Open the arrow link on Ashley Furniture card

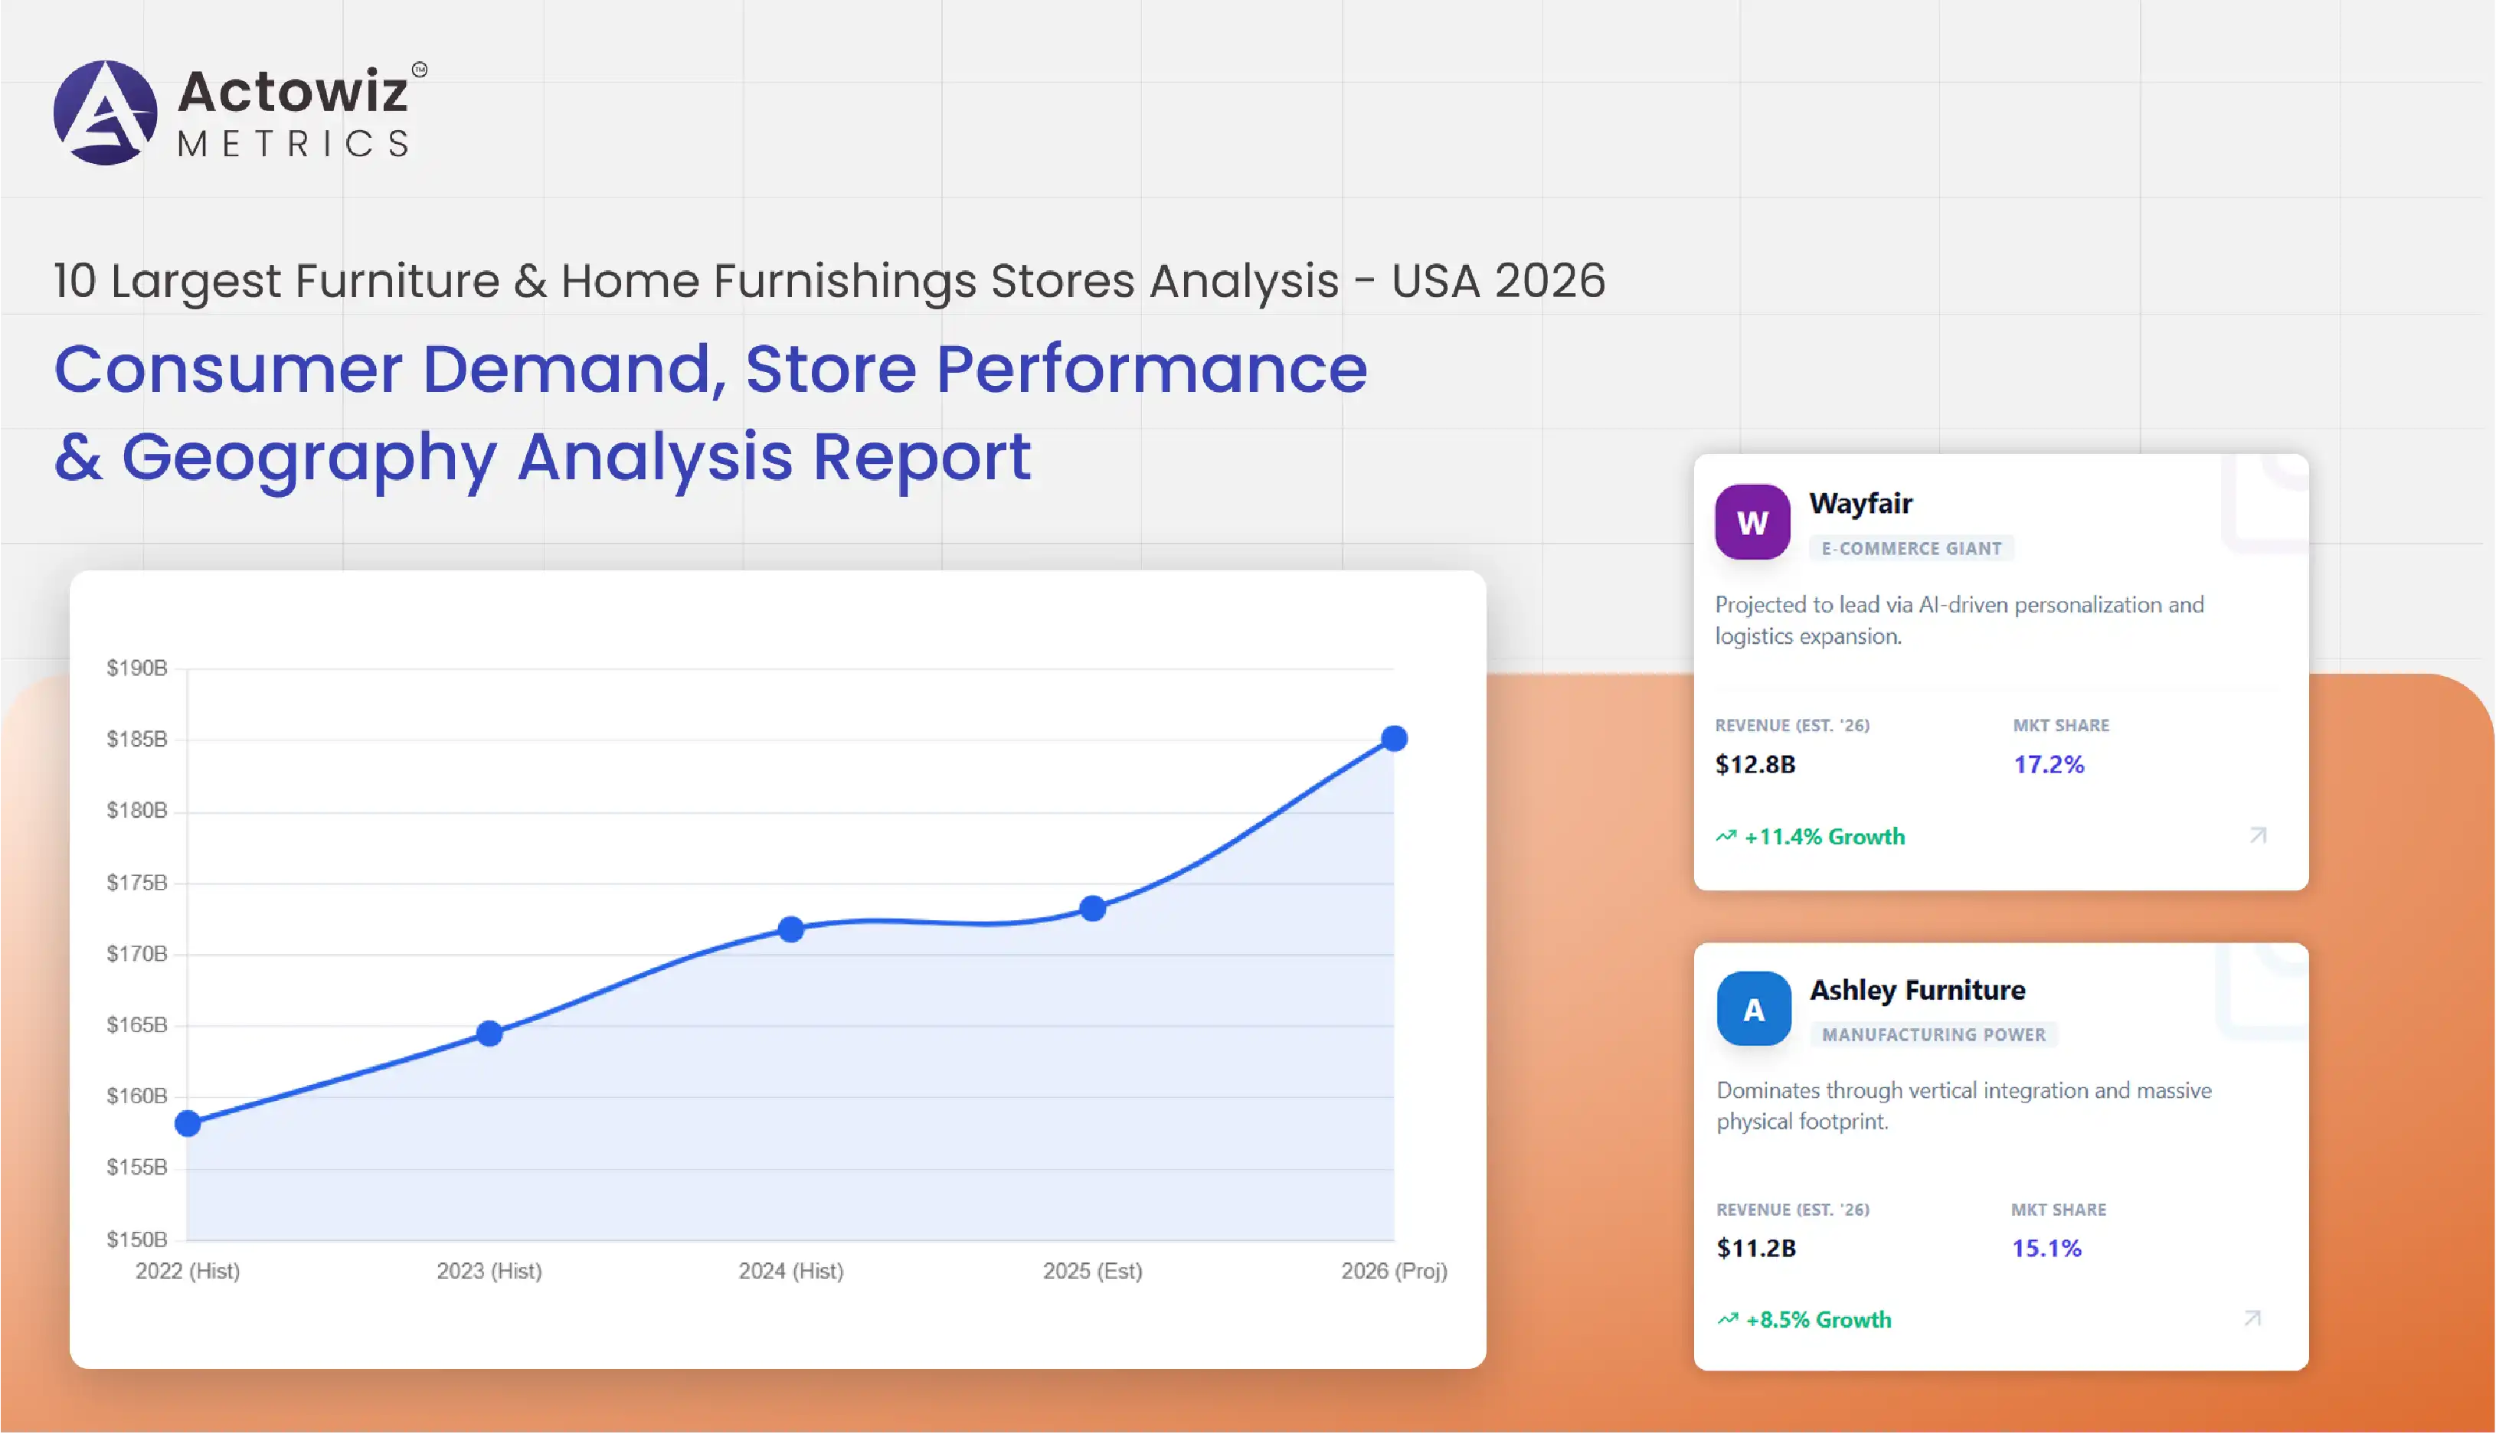coord(2252,1318)
